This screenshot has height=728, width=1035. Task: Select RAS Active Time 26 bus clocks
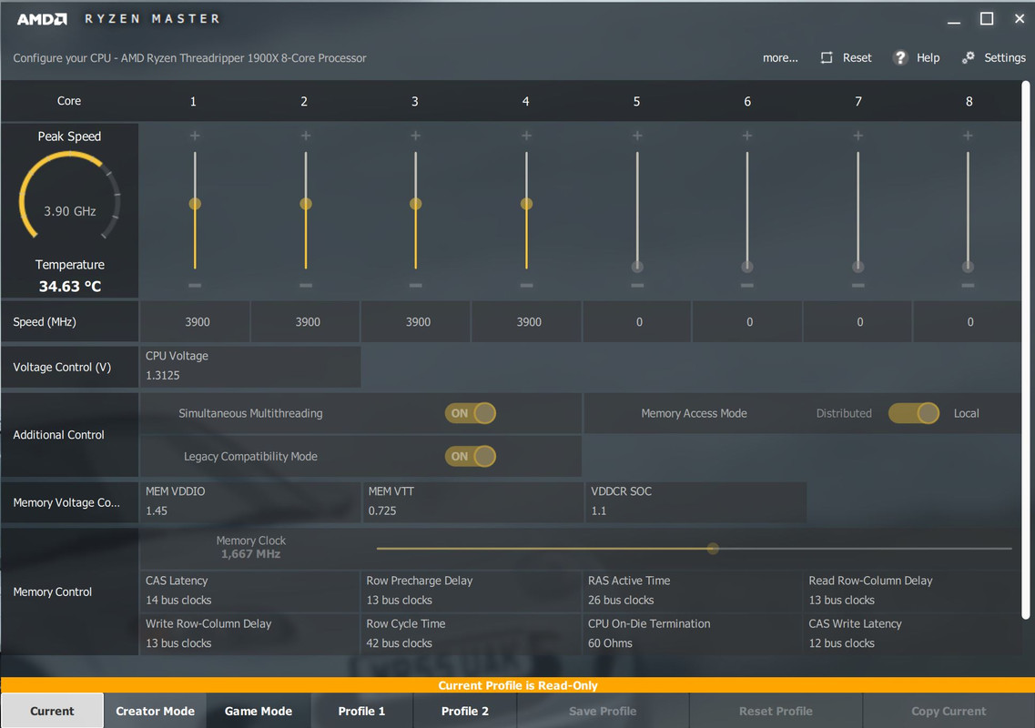pyautogui.click(x=693, y=591)
